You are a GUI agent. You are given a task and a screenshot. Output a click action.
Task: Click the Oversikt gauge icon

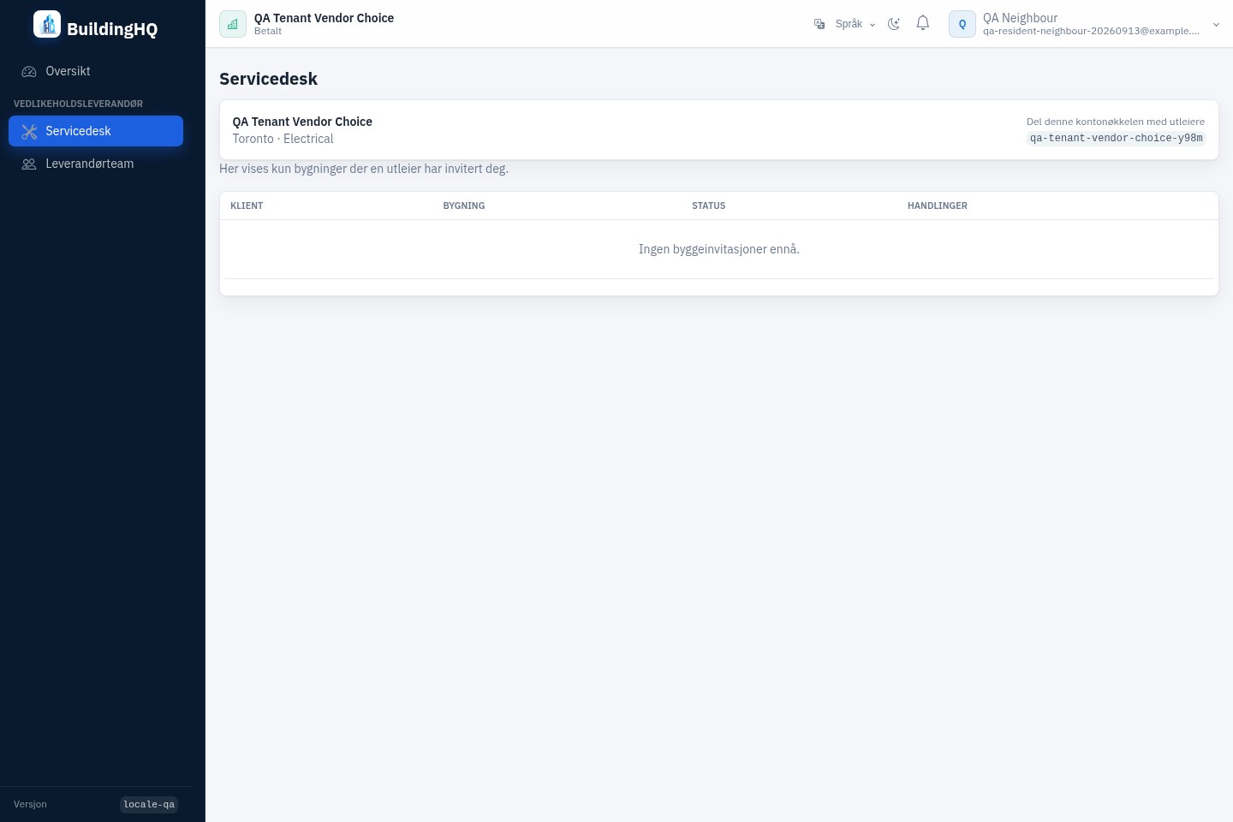point(29,72)
